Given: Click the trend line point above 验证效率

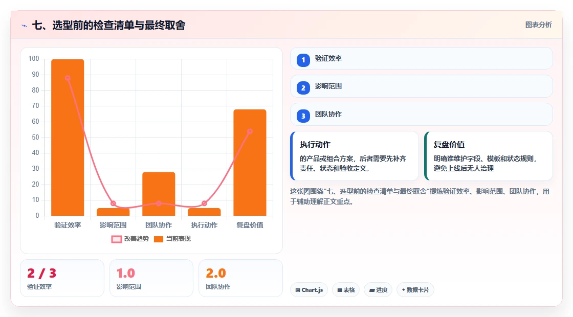Looking at the screenshot, I should coord(68,78).
